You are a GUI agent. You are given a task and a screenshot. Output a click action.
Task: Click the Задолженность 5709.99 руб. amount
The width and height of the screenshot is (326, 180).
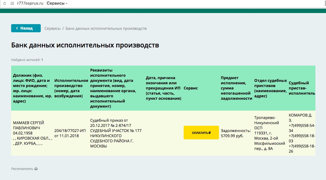(236, 133)
